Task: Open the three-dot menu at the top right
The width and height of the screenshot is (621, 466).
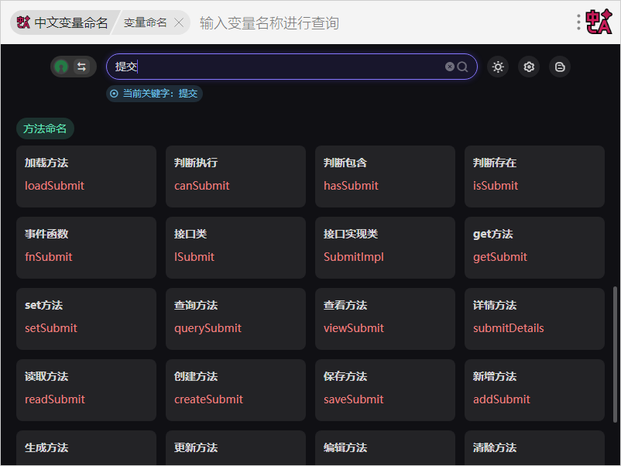Action: tap(578, 22)
